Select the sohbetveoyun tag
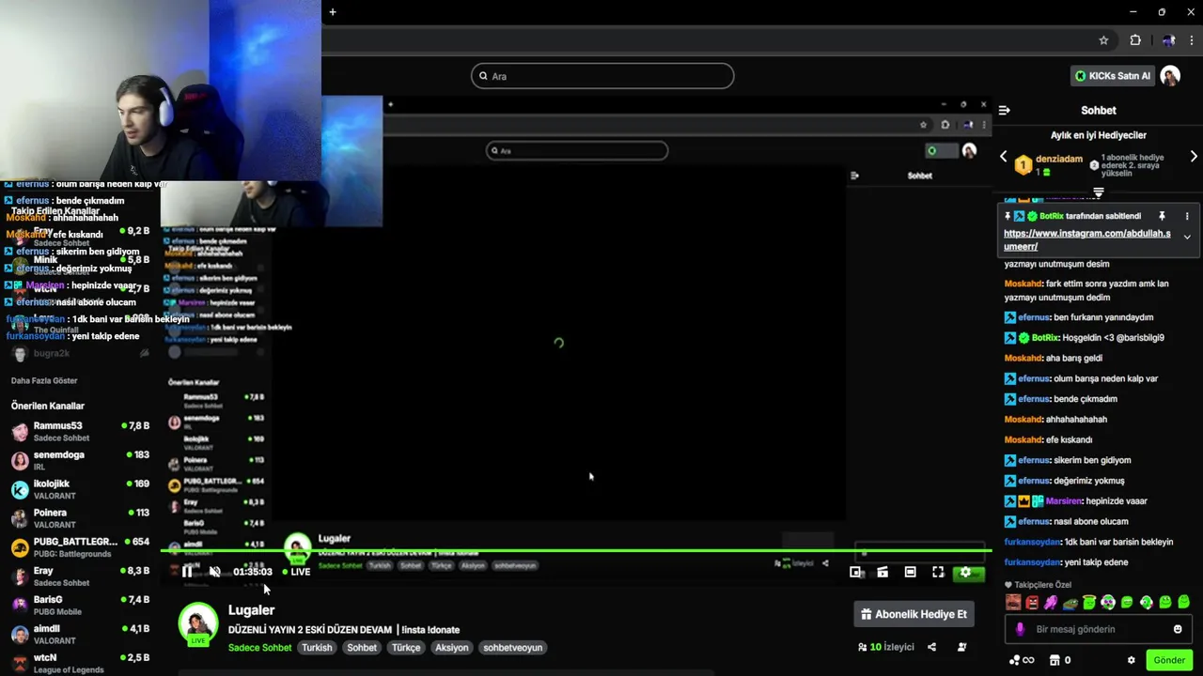1203x676 pixels. [513, 648]
